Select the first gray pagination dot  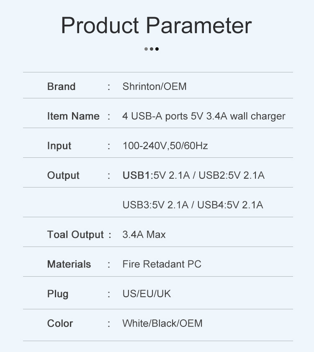[146, 49]
